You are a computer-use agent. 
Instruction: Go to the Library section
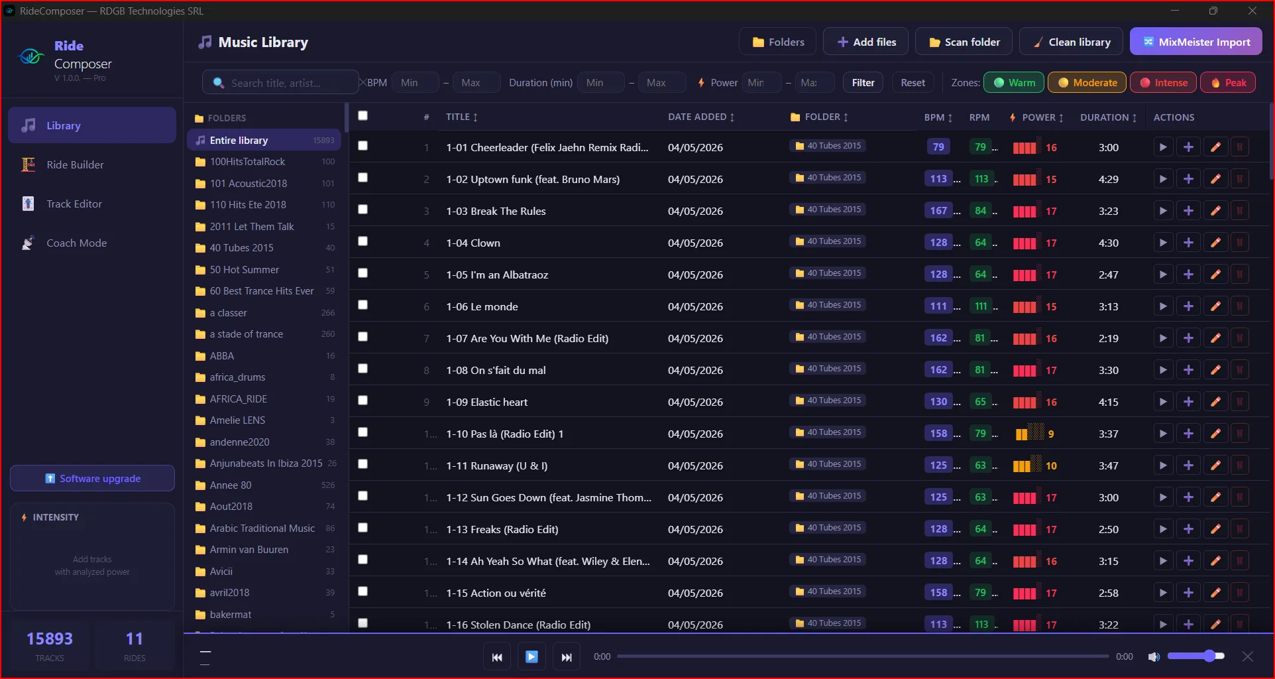(x=92, y=125)
